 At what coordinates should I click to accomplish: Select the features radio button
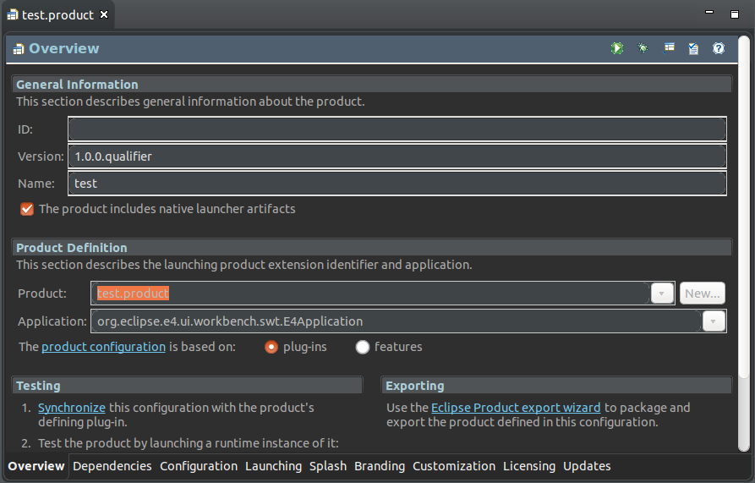(x=362, y=347)
